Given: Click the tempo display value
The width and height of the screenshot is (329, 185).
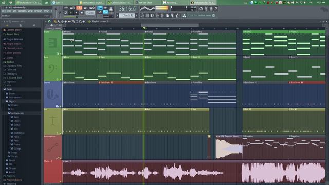Looking at the screenshot, I should tap(90, 13).
